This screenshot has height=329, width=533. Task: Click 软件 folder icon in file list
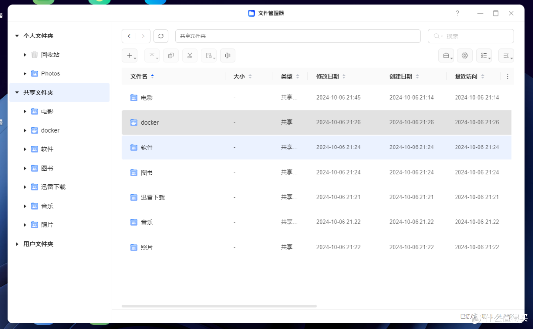pyautogui.click(x=134, y=147)
